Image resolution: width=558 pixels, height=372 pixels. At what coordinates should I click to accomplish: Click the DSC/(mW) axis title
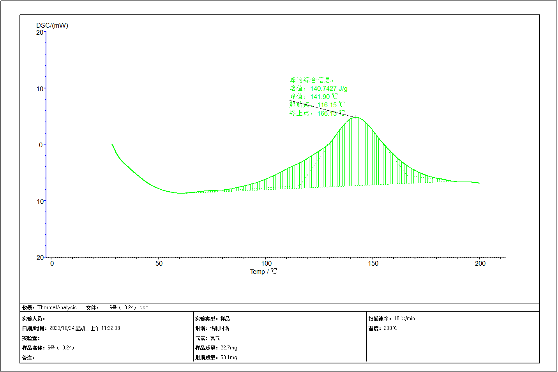(52, 25)
